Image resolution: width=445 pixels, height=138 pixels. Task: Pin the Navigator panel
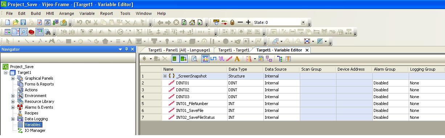(x=126, y=49)
